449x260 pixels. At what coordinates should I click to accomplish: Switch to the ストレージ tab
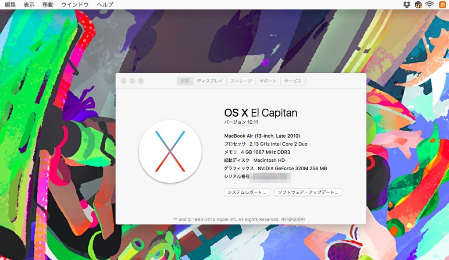pos(241,81)
